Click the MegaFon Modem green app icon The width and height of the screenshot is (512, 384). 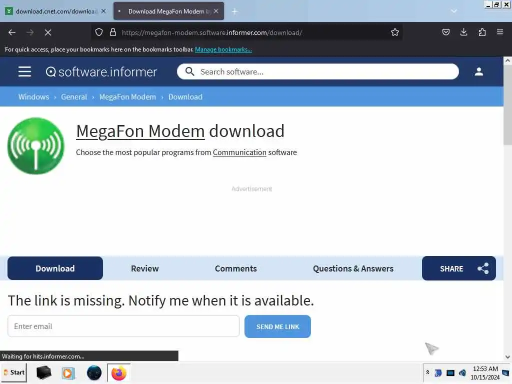tap(36, 146)
